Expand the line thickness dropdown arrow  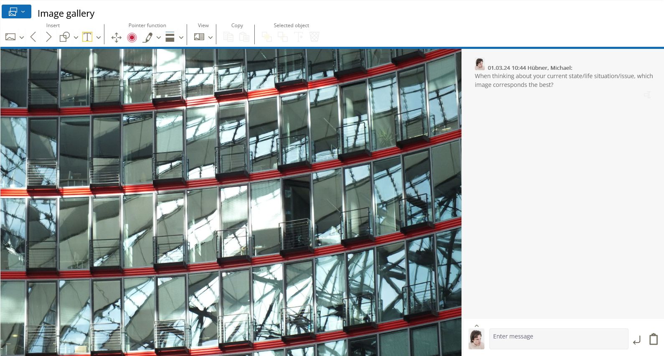181,38
